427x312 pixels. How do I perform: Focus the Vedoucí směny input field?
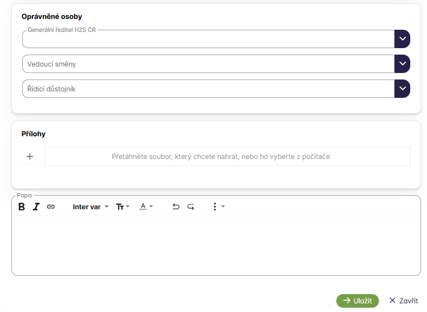point(208,64)
